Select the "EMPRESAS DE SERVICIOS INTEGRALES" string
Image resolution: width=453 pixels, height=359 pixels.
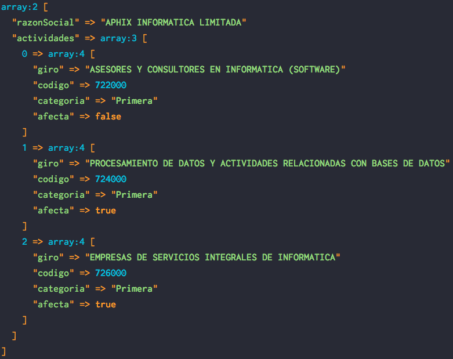tap(213, 258)
